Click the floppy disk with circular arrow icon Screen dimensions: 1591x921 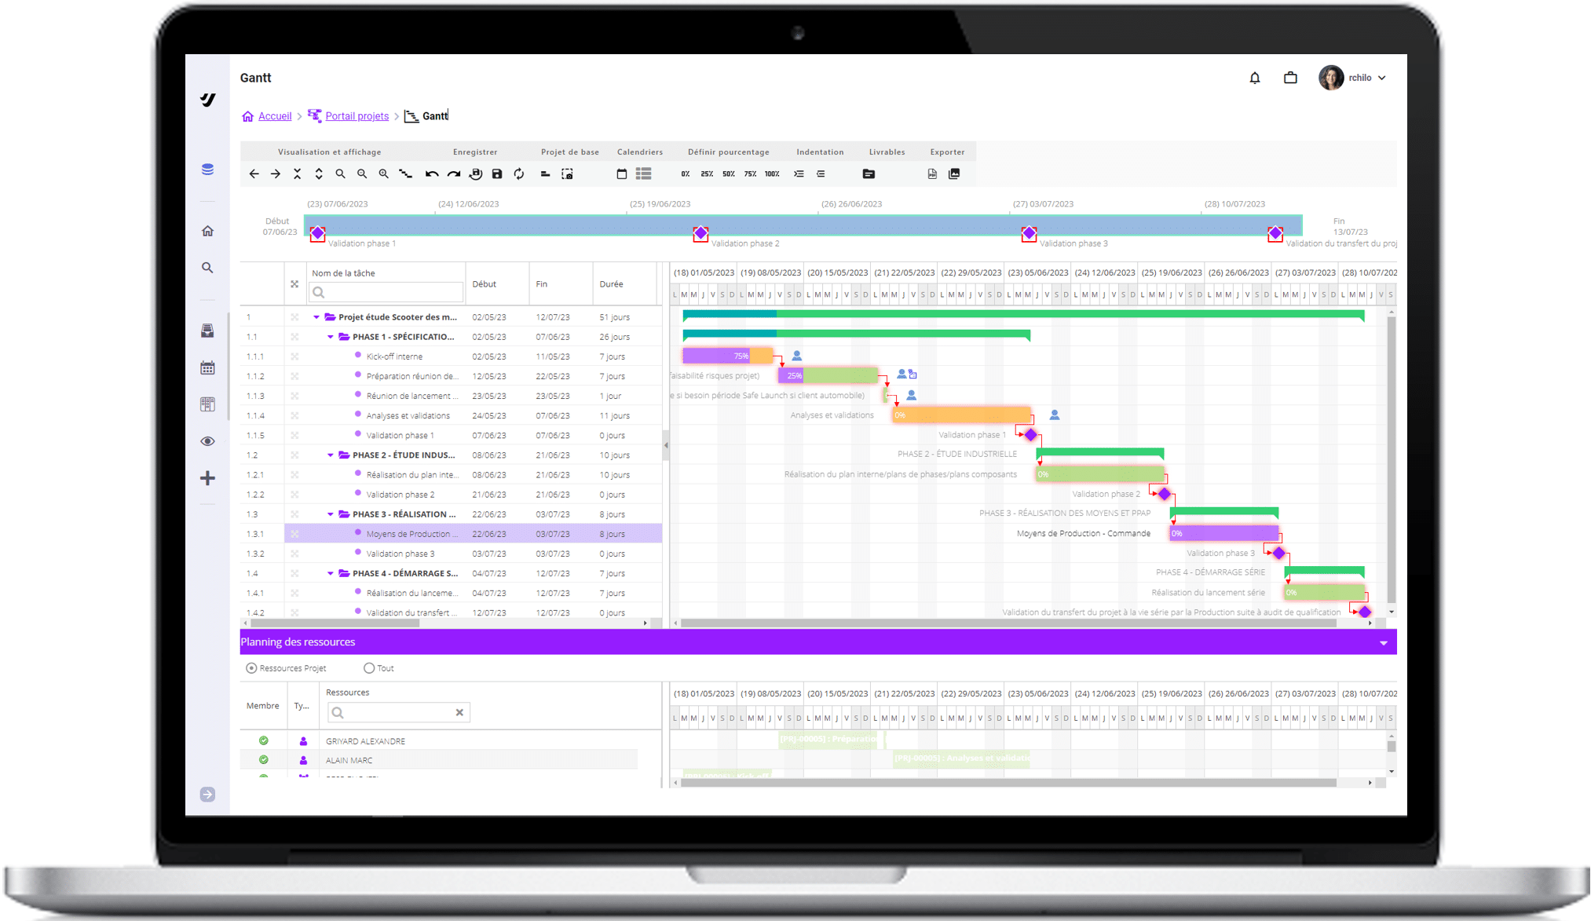pyautogui.click(x=476, y=174)
